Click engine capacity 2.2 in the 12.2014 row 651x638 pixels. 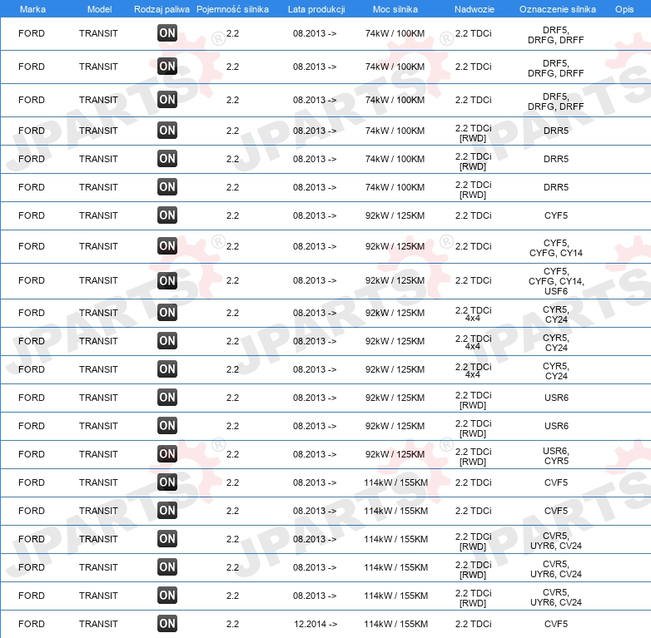coord(232,624)
